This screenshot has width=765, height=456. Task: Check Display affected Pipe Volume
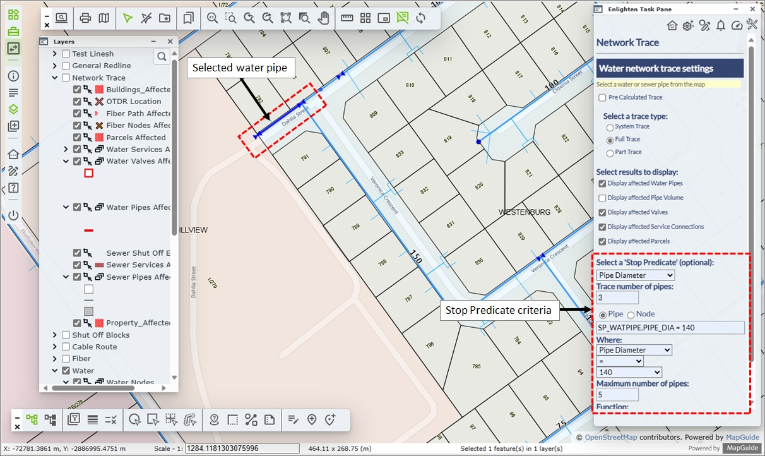[x=602, y=198]
